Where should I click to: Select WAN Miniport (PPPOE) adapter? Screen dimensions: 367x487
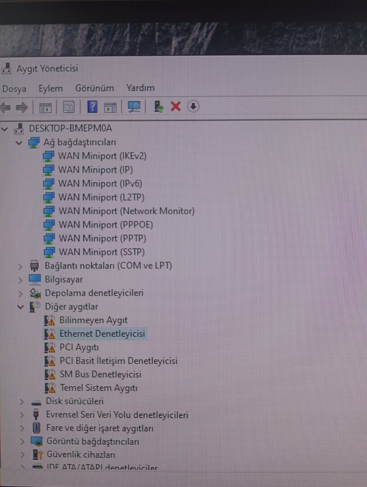pos(106,225)
